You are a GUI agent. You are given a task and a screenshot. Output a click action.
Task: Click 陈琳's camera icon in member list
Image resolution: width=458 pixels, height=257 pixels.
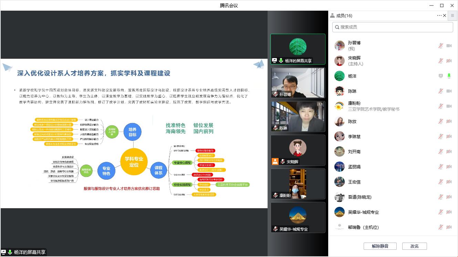[x=449, y=91]
